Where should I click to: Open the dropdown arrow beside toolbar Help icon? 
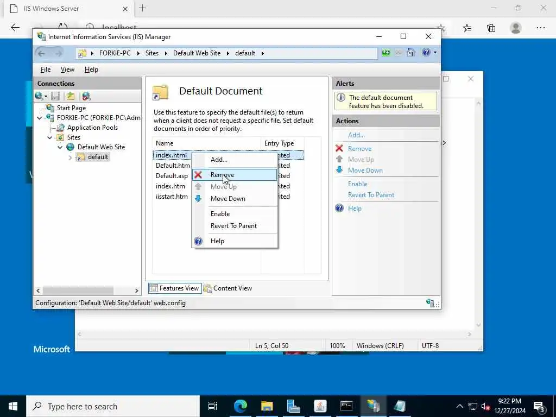(435, 53)
